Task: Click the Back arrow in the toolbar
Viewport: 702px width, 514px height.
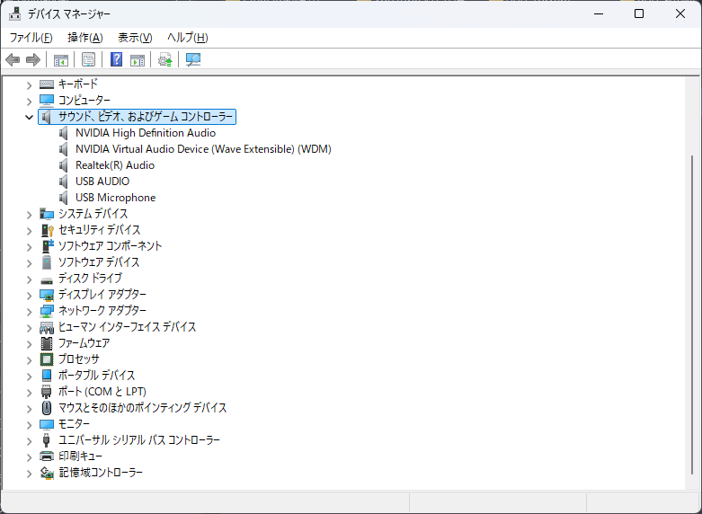Action: 13,59
